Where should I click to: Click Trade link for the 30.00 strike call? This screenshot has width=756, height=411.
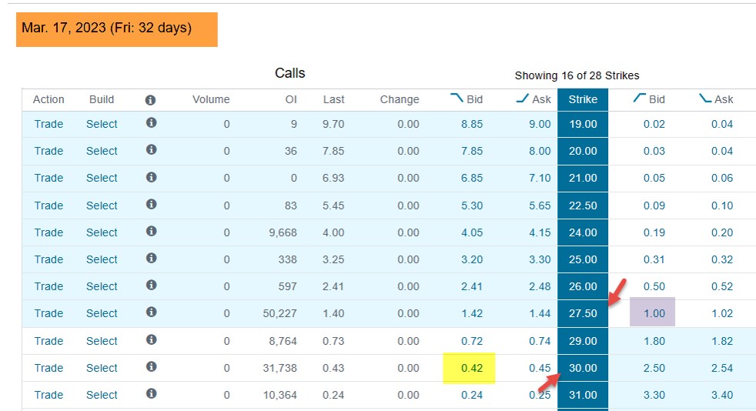pyautogui.click(x=49, y=368)
